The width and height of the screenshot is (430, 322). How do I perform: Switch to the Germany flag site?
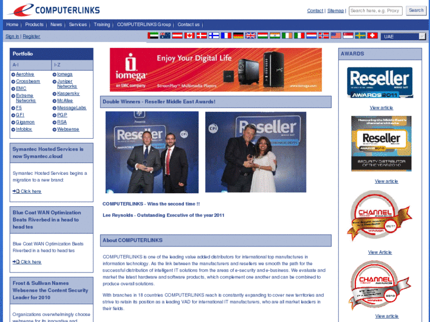coord(238,35)
